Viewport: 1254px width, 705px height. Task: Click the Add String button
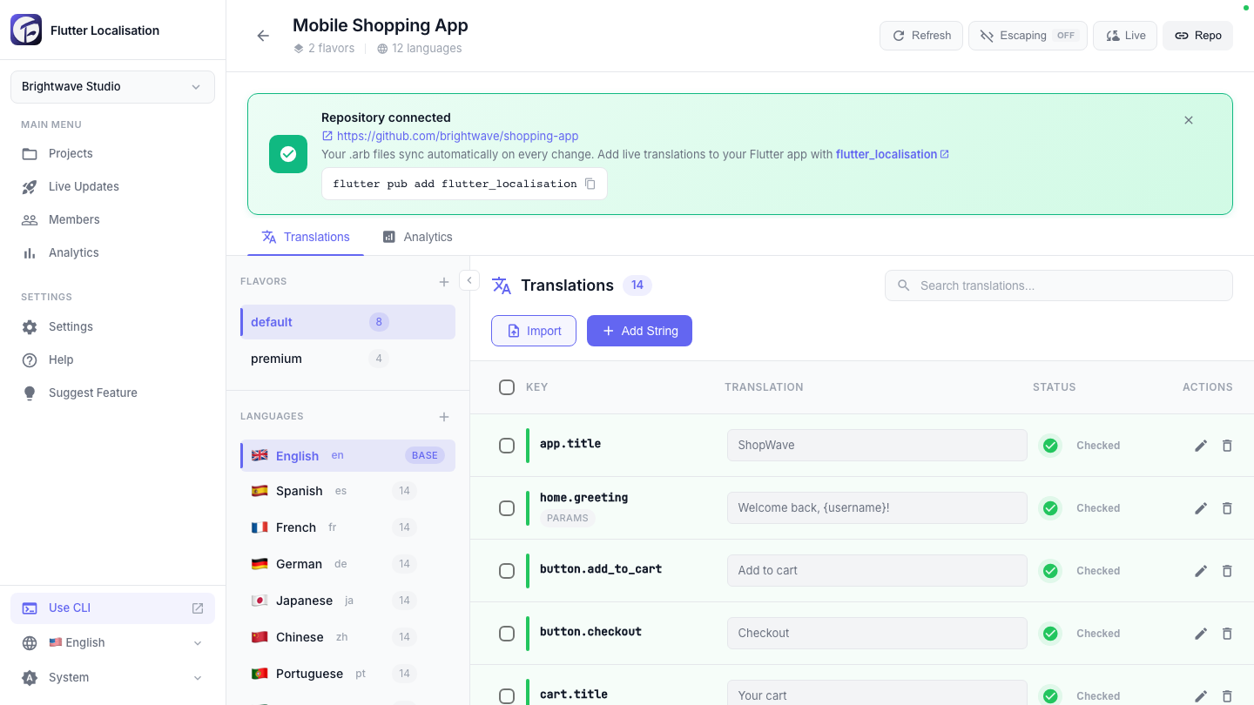[639, 331]
